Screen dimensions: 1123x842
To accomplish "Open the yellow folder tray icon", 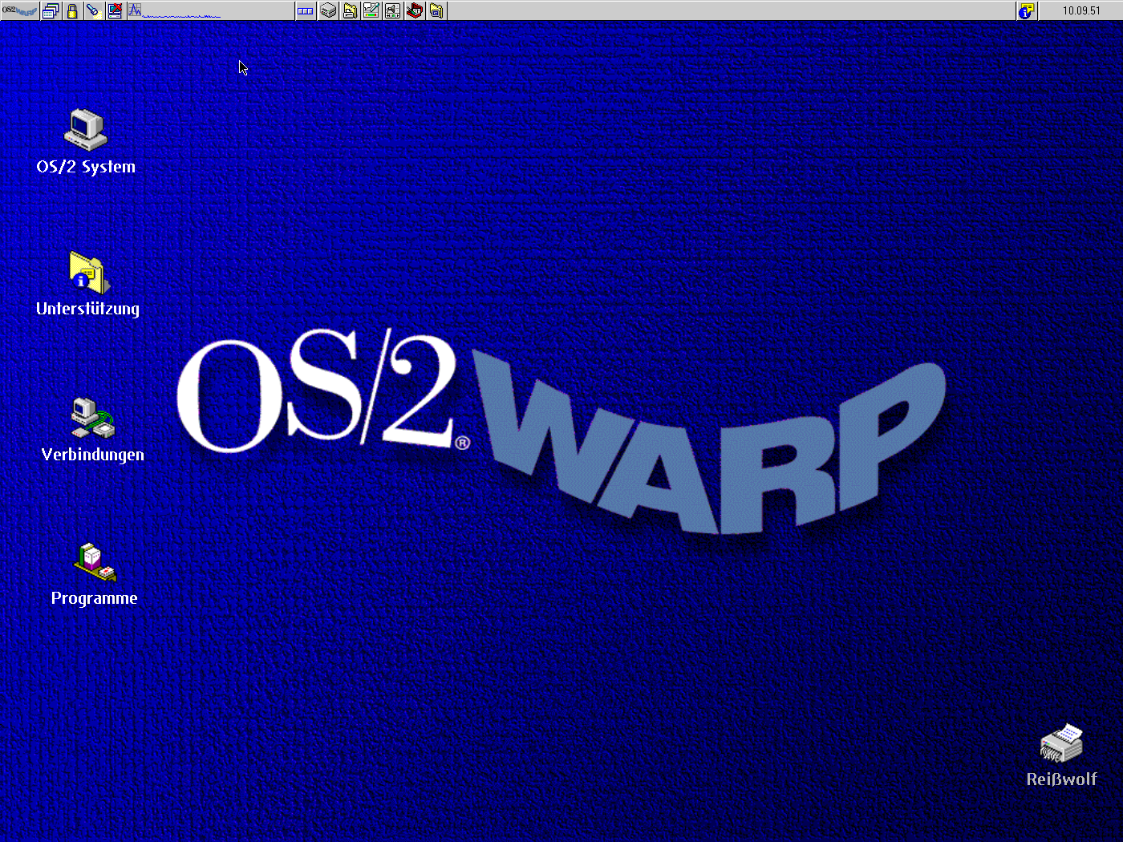I will coord(436,10).
